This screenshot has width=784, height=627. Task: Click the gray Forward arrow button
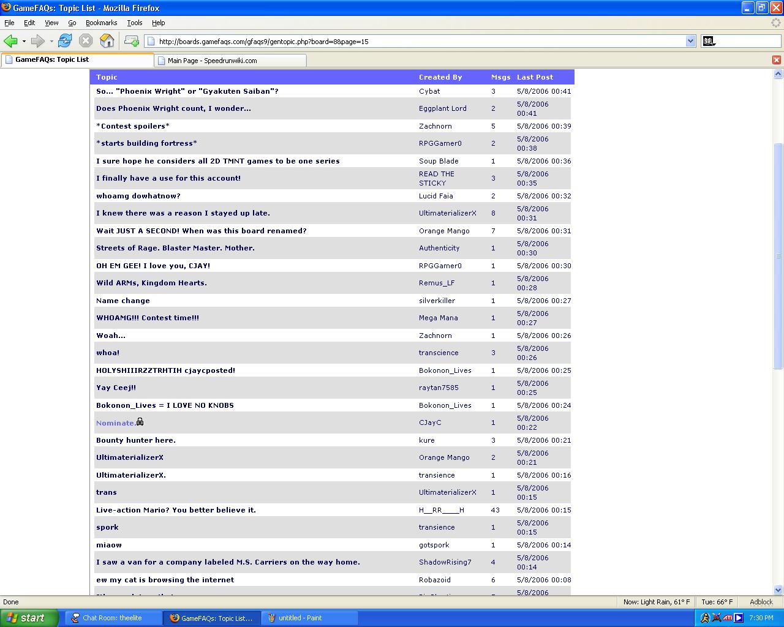pyautogui.click(x=38, y=41)
